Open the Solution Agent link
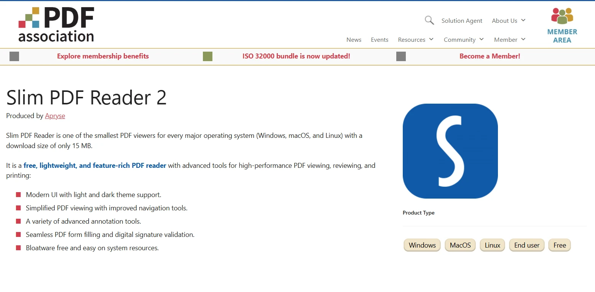Screen dimensions: 595x292 (x=461, y=21)
